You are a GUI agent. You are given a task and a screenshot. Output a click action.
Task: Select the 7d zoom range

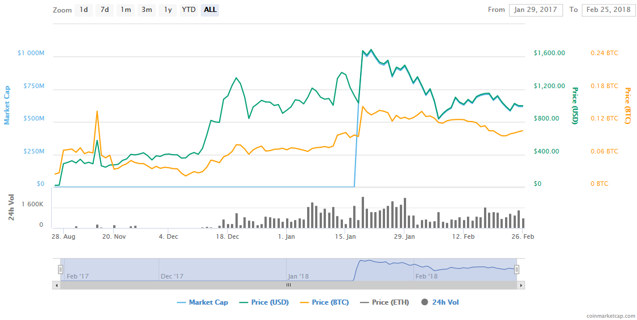click(x=105, y=10)
